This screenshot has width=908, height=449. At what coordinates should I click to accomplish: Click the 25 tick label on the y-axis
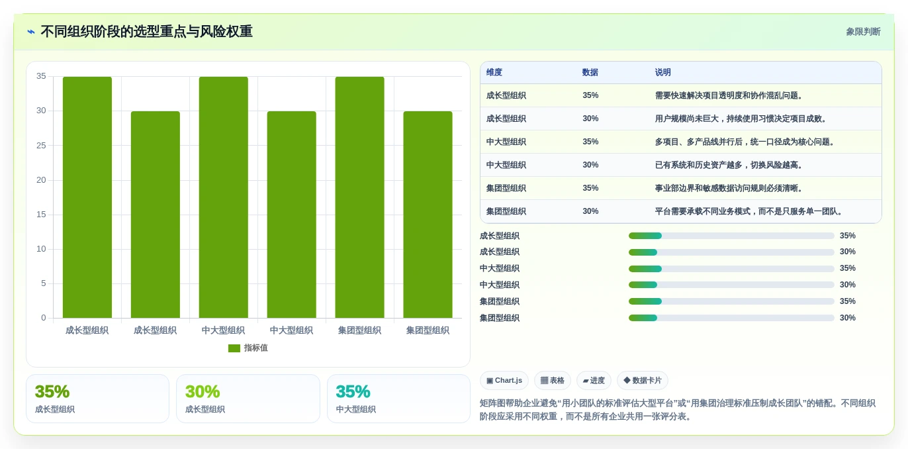(x=41, y=145)
